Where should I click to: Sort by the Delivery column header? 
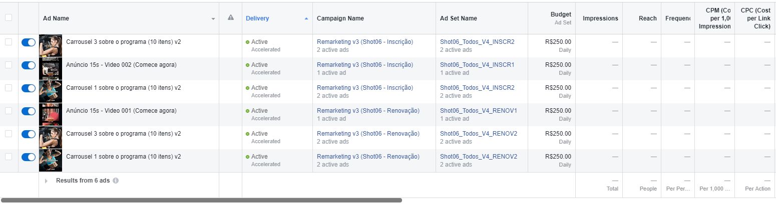click(257, 18)
